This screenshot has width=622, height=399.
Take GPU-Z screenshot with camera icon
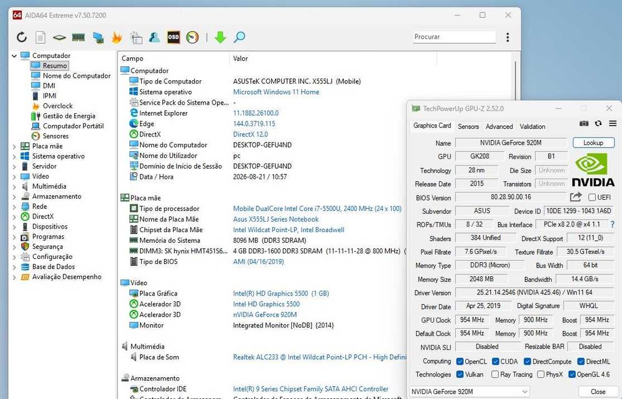coord(584,123)
